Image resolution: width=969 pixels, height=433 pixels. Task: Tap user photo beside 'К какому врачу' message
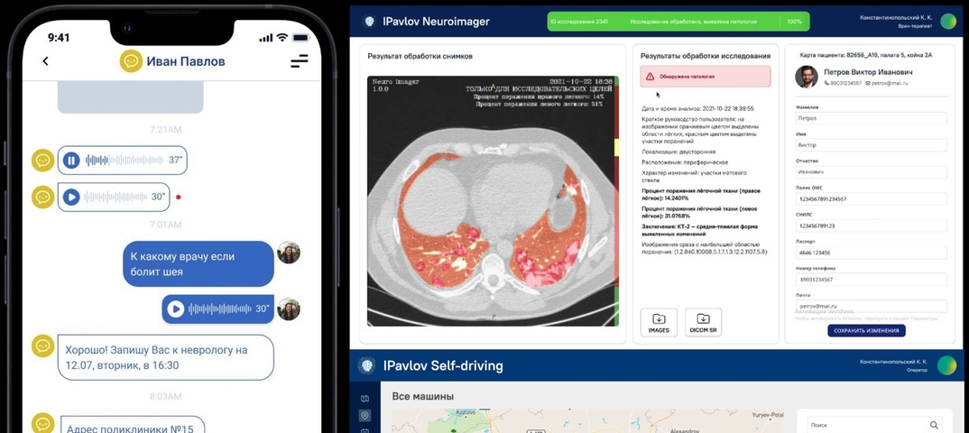289,252
